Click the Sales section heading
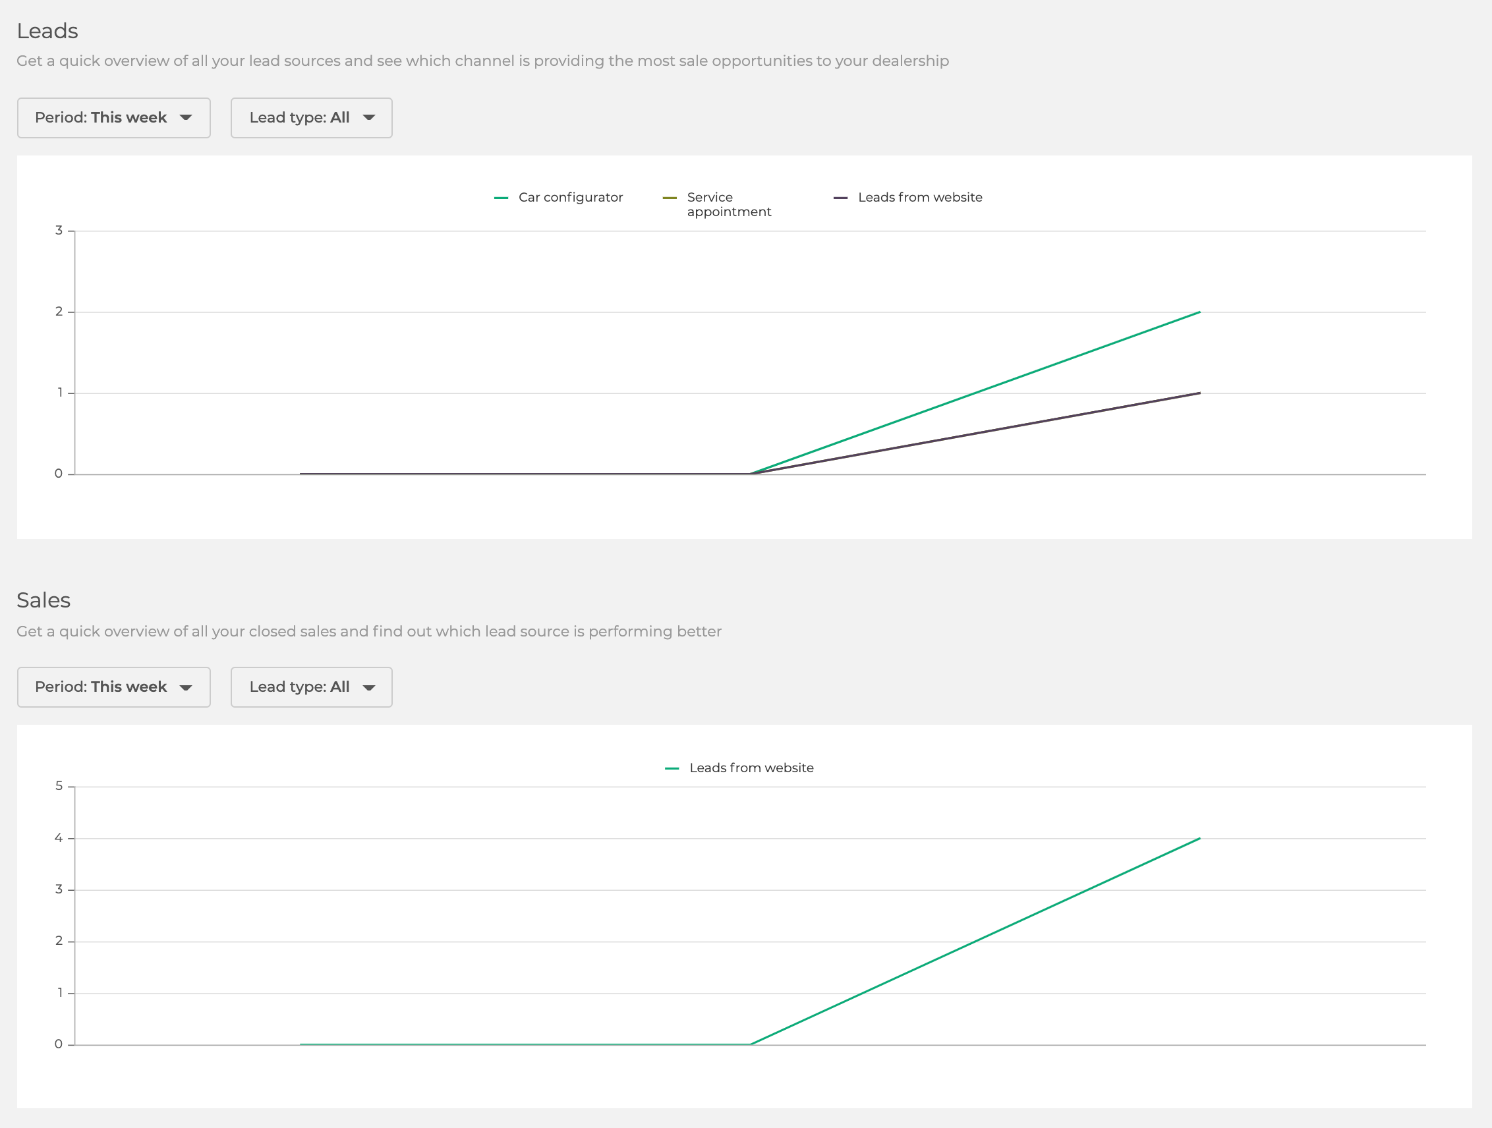Screen dimensions: 1492x1128 point(43,600)
